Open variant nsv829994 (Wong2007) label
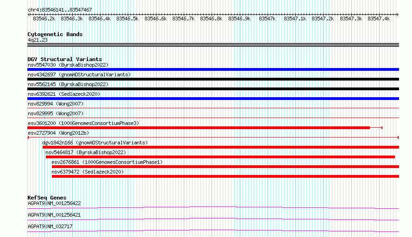 coord(56,104)
